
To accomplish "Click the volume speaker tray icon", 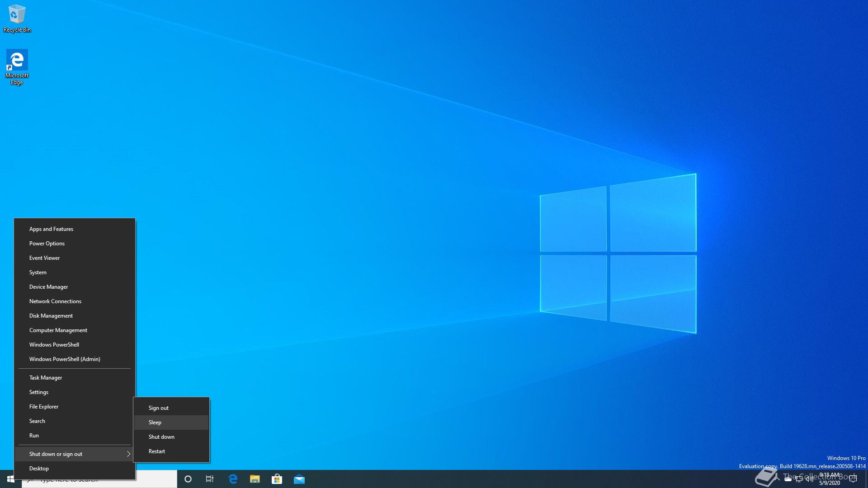I will click(x=810, y=479).
